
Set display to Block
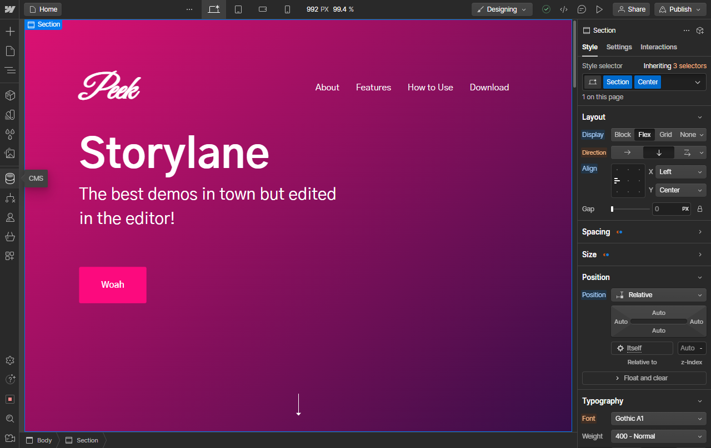pyautogui.click(x=623, y=135)
